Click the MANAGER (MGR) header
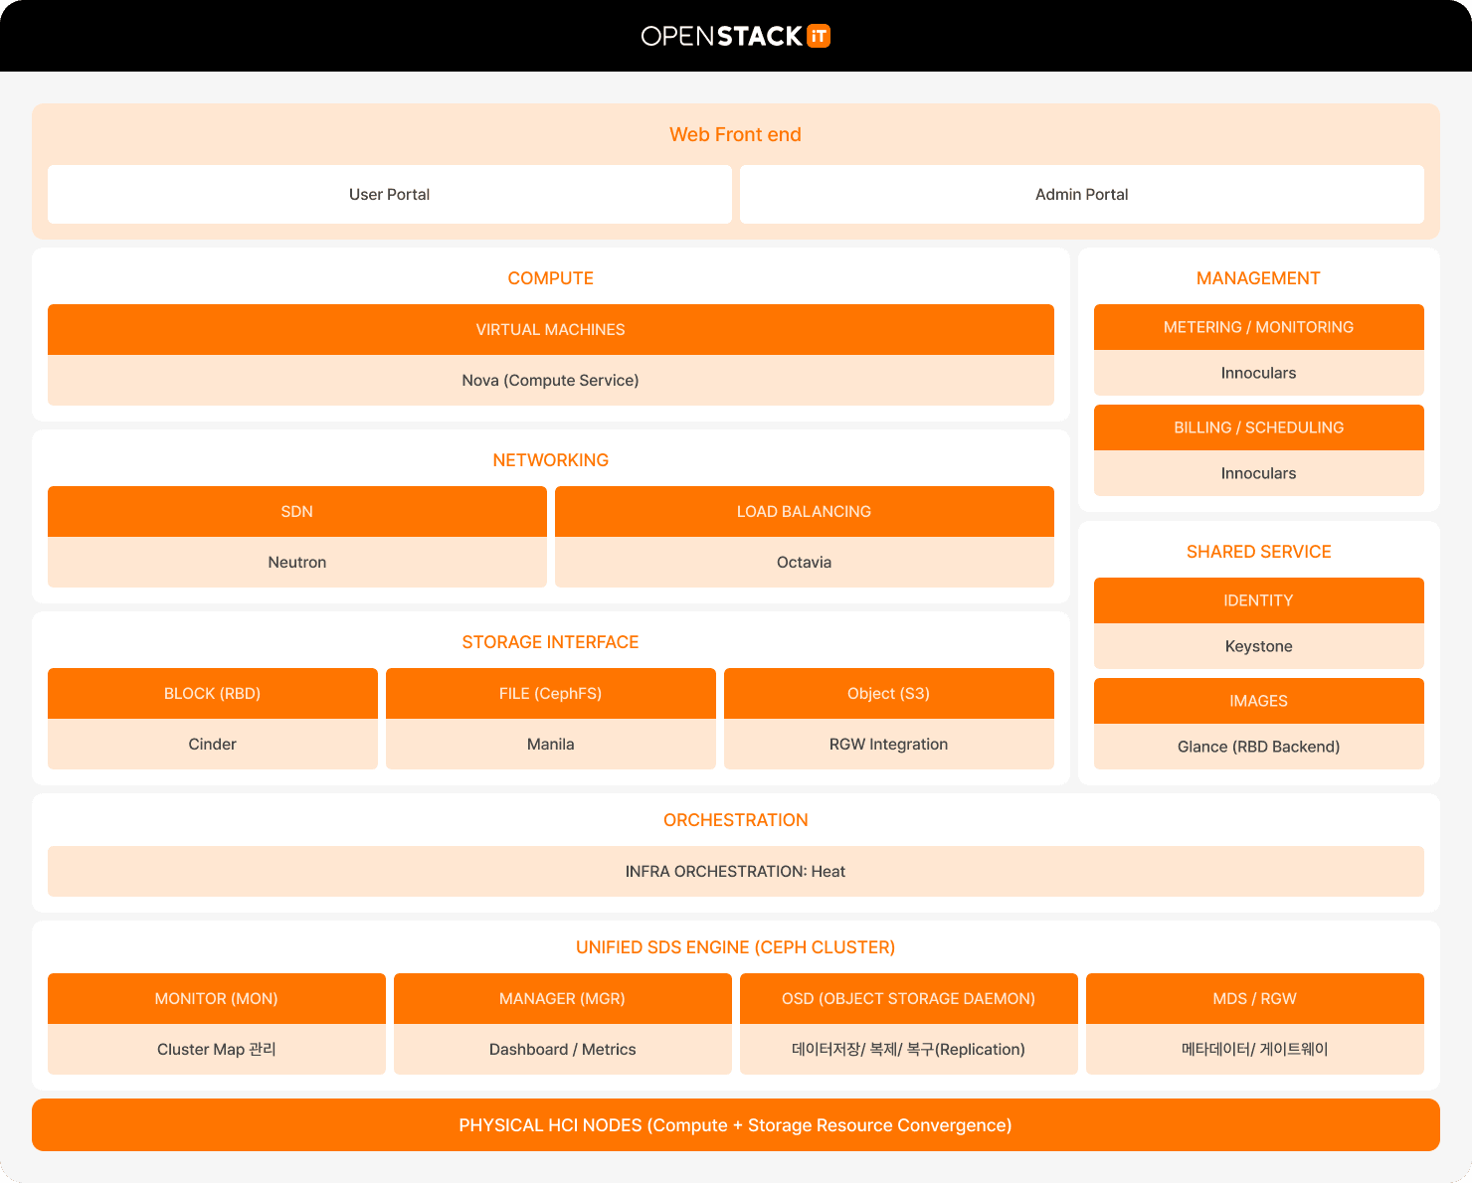Viewport: 1472px width, 1183px height. (563, 999)
